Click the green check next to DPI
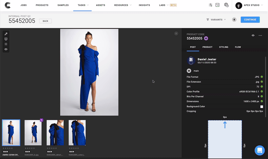Viewport: 268px width, 159px height. coord(262,87)
